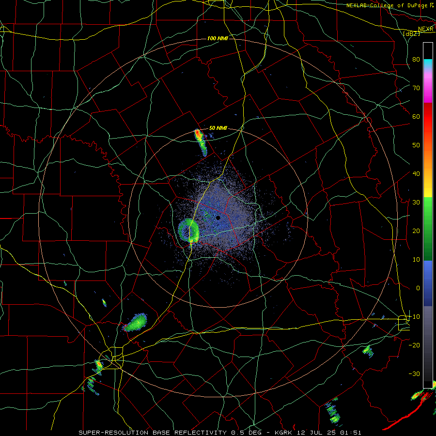Click the 80 value on reflectivity scale

pyautogui.click(x=416, y=59)
